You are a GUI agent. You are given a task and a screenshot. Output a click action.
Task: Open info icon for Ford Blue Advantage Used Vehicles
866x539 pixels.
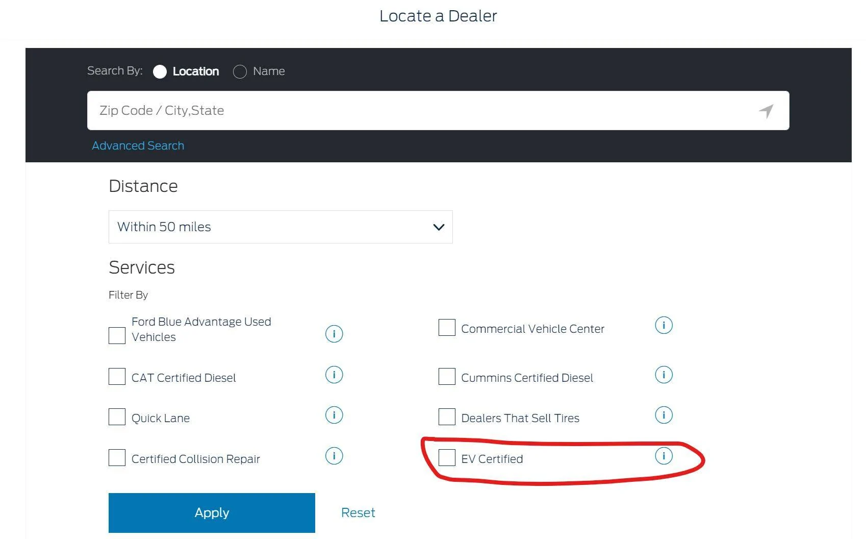334,334
